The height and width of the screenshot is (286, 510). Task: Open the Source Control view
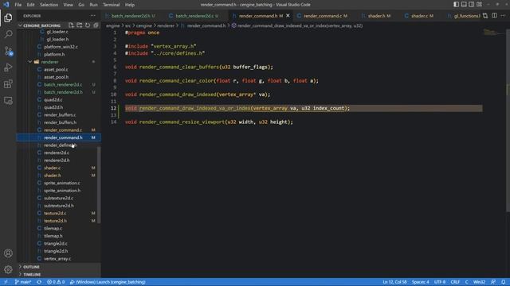[x=8, y=51]
